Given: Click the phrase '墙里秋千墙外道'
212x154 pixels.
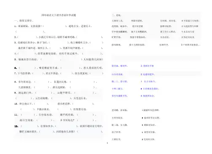Looking at the screenshot, I should point(27,48).
